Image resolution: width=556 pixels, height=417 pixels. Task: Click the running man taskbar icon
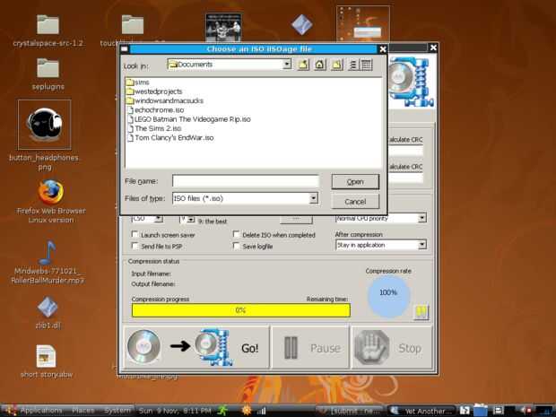(x=222, y=411)
